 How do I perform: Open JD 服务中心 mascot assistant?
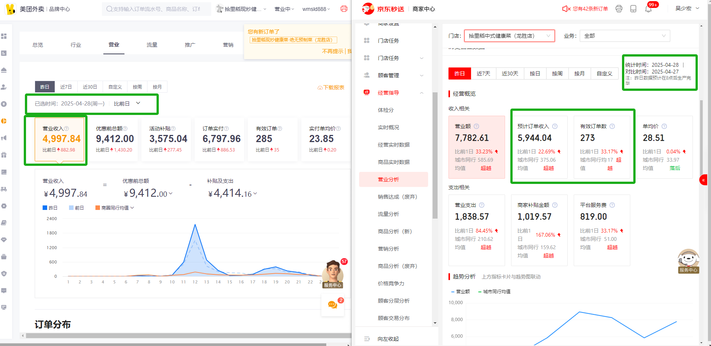click(688, 261)
